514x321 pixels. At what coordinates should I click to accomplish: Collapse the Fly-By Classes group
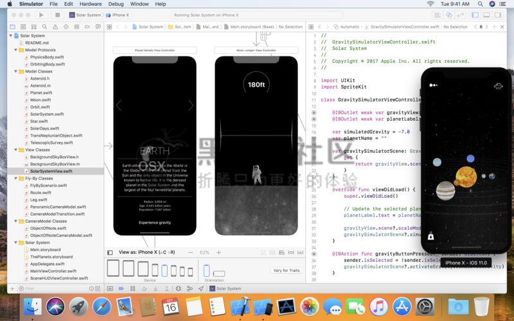[15, 178]
